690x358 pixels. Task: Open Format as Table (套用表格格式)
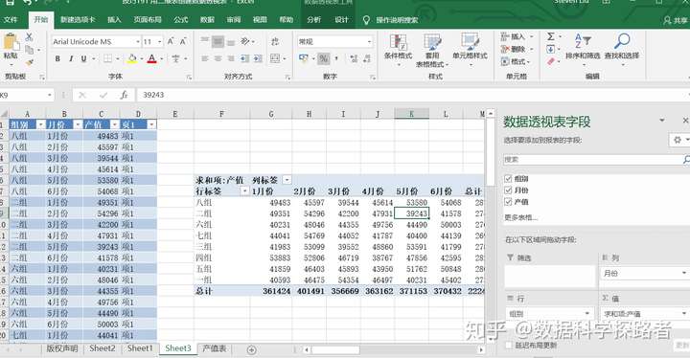(x=432, y=51)
